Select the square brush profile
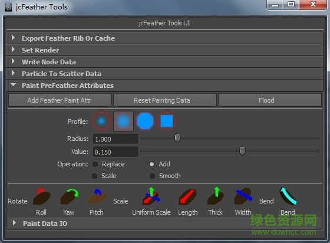Image resolution: width=330 pixels, height=243 pixels. [167, 121]
